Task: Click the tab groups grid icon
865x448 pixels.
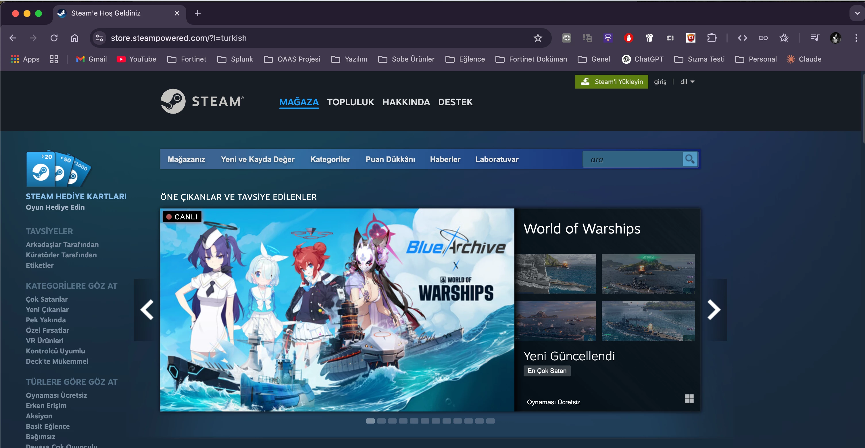Action: [x=54, y=59]
